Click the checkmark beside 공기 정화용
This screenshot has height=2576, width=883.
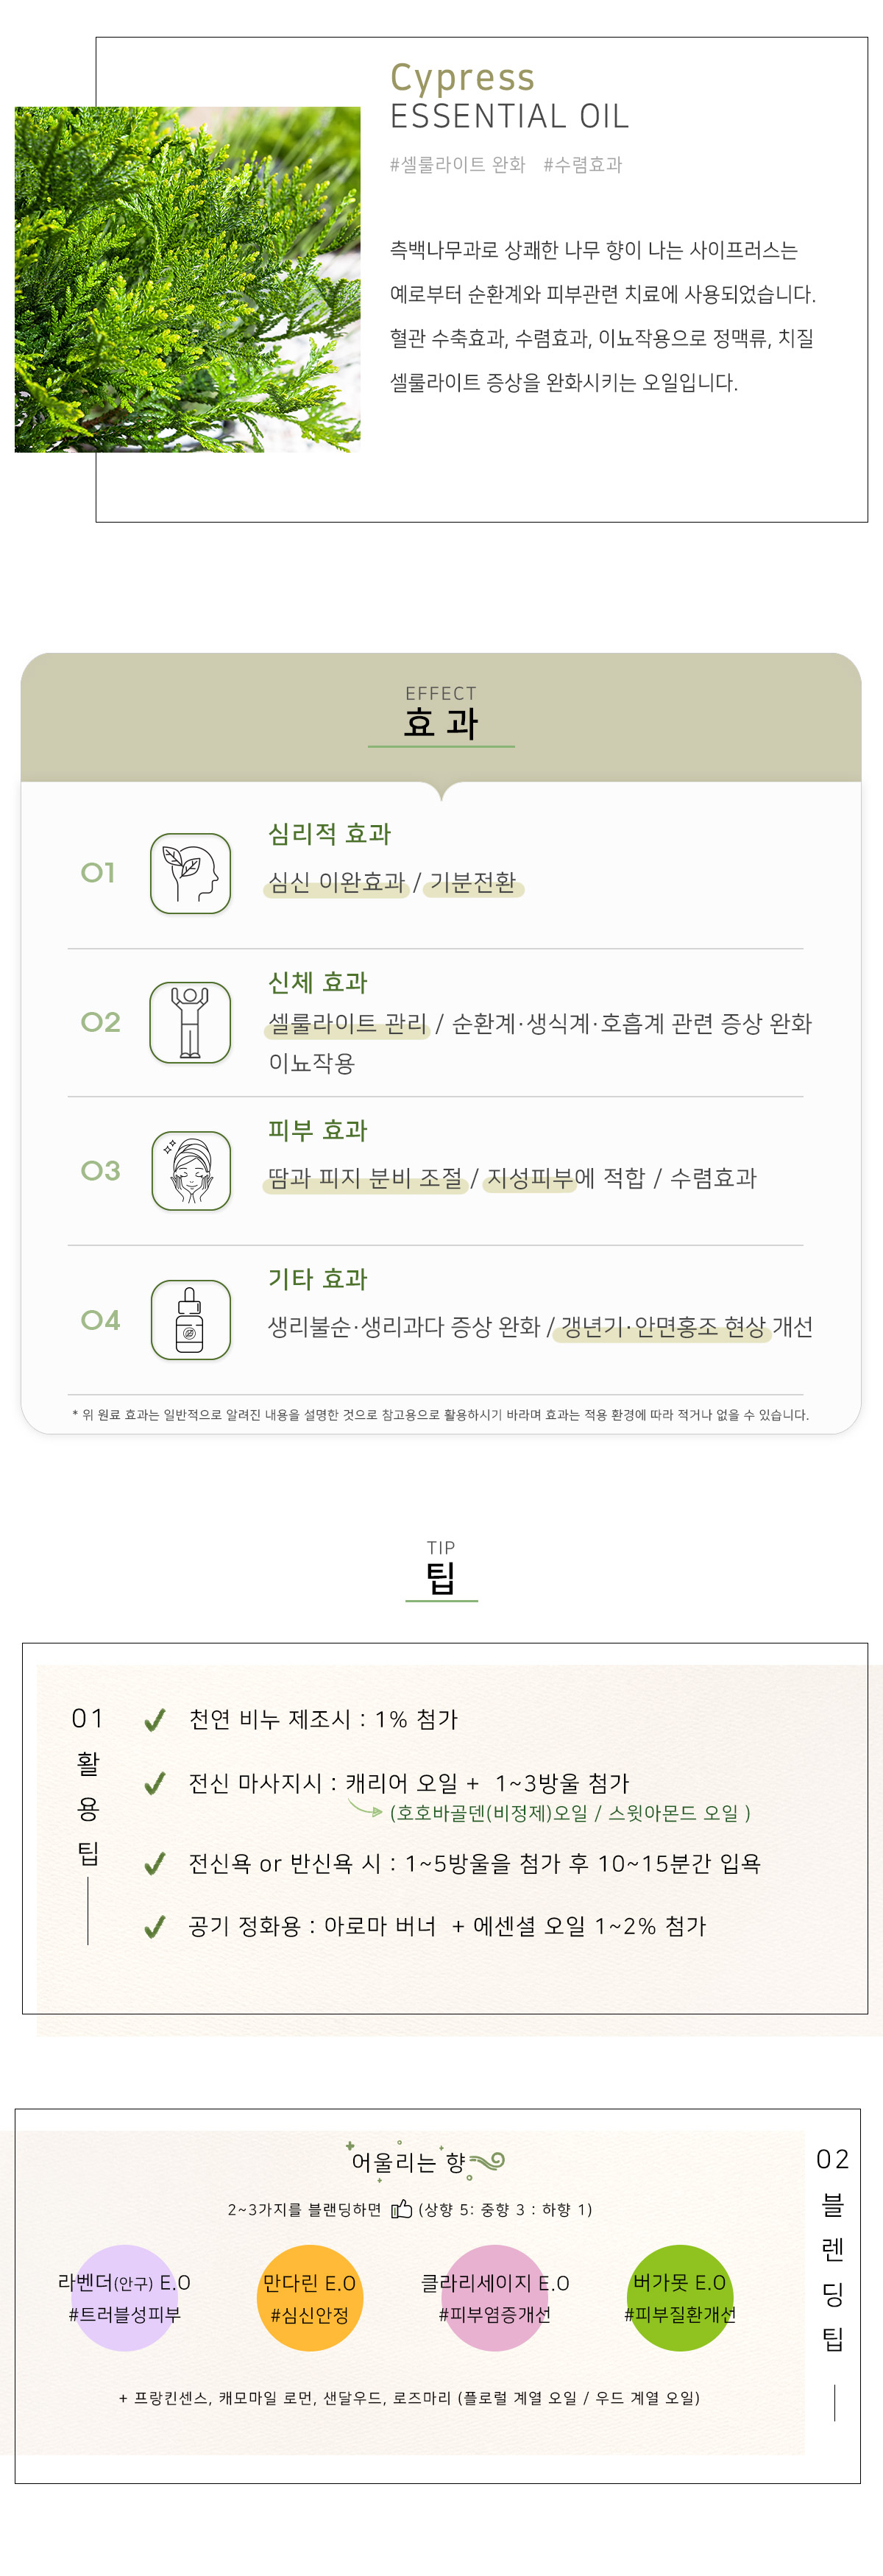click(155, 1927)
